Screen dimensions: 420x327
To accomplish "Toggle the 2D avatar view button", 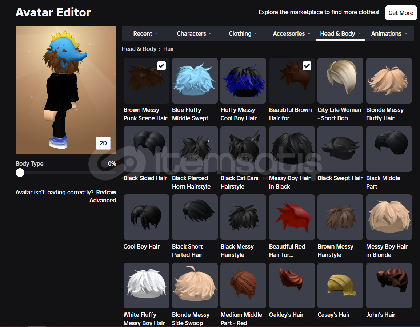I will (x=103, y=143).
